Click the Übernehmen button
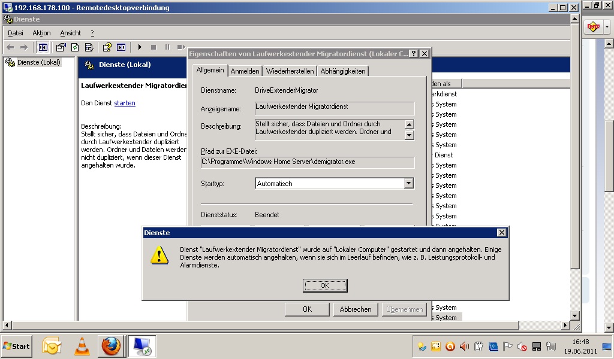The image size is (614, 359). pos(405,309)
